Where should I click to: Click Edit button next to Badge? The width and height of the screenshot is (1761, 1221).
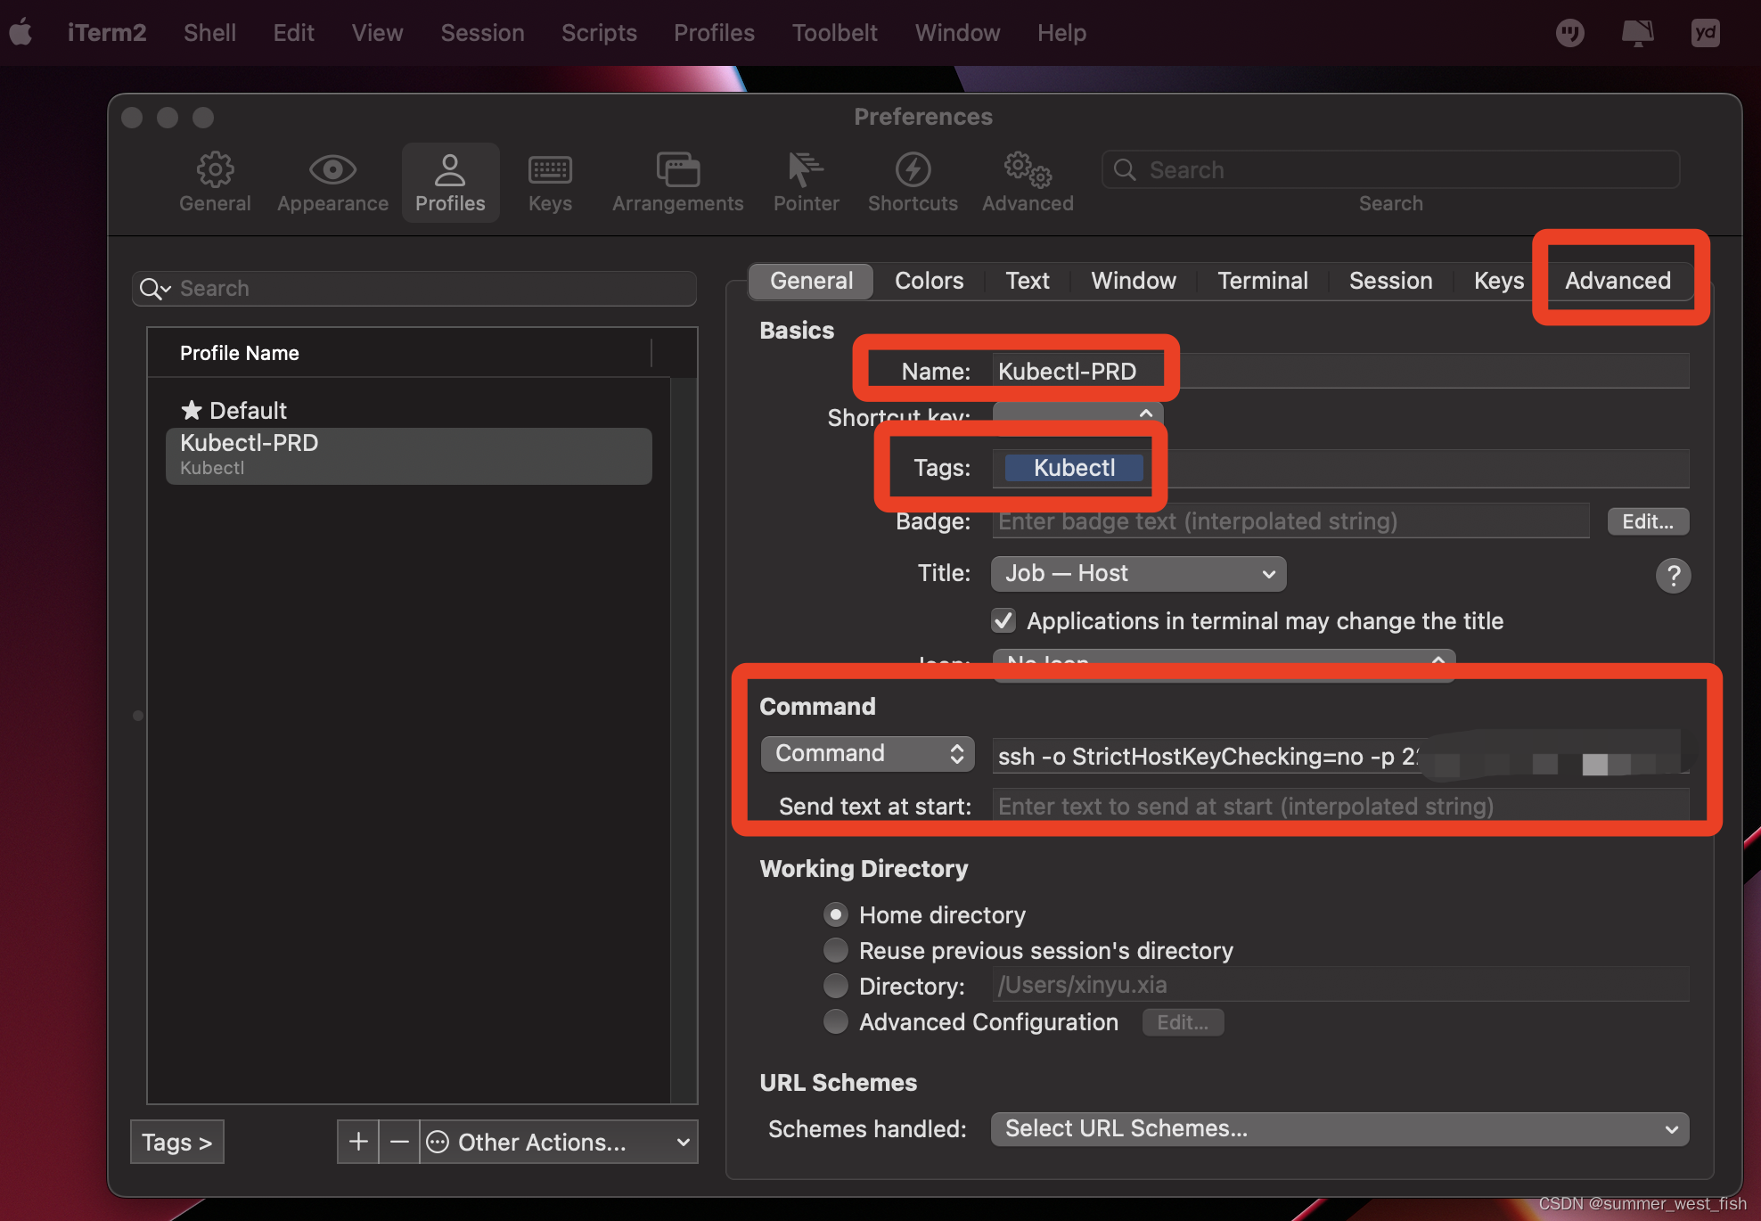click(x=1647, y=520)
